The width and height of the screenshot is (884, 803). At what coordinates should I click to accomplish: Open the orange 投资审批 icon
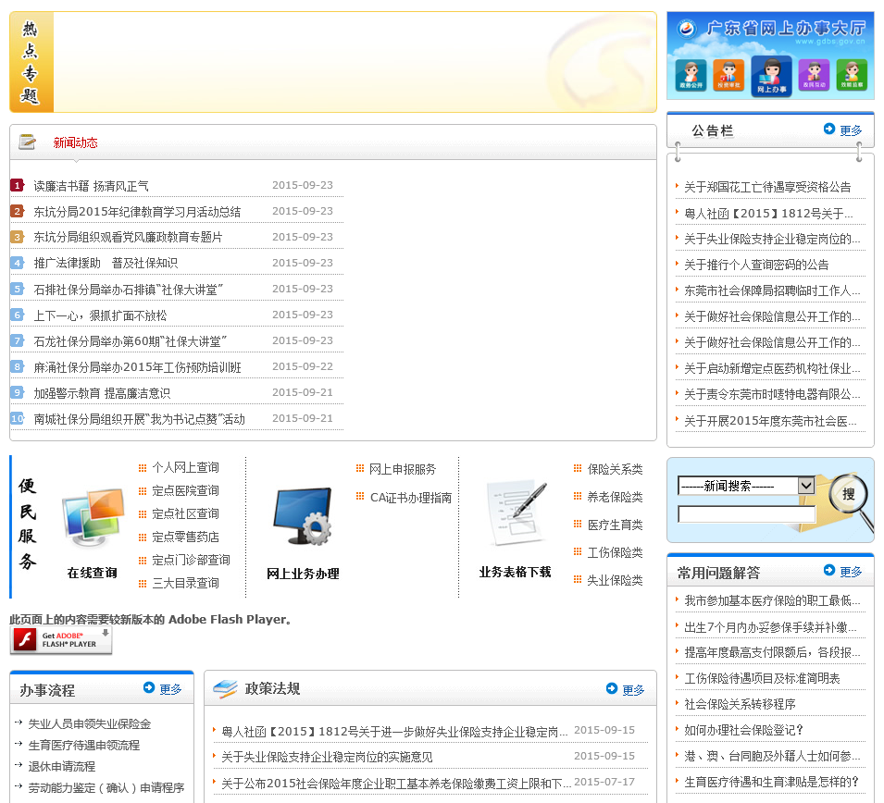click(x=728, y=75)
